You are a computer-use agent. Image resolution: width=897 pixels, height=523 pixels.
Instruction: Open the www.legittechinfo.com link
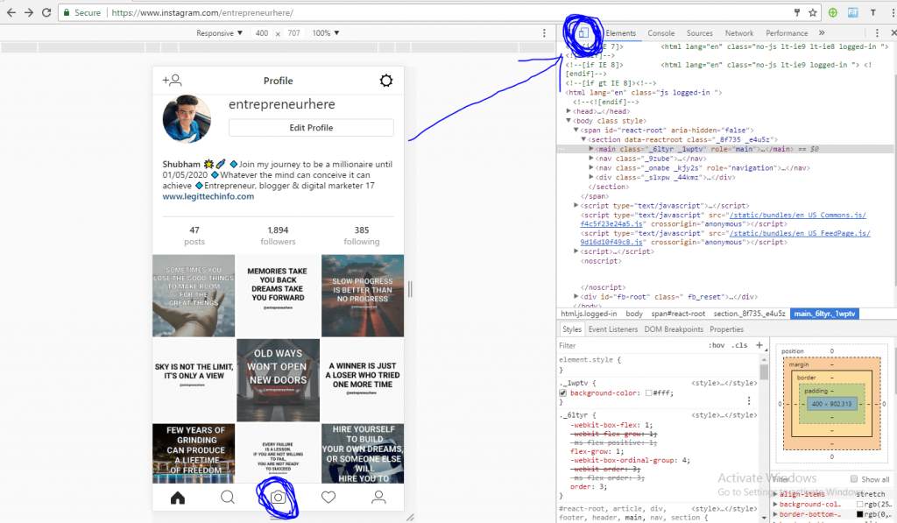point(208,196)
